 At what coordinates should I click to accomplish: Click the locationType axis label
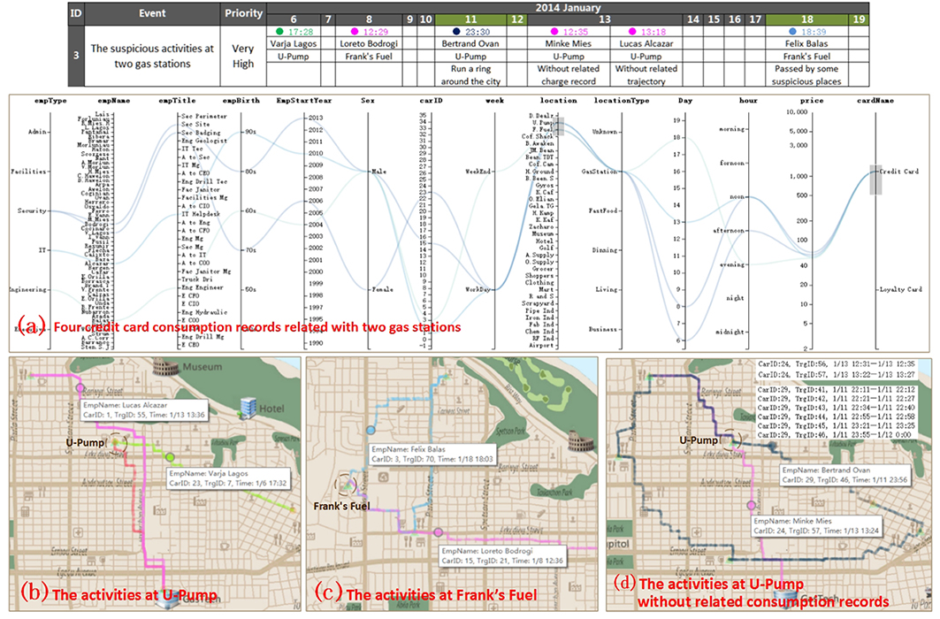click(x=622, y=101)
